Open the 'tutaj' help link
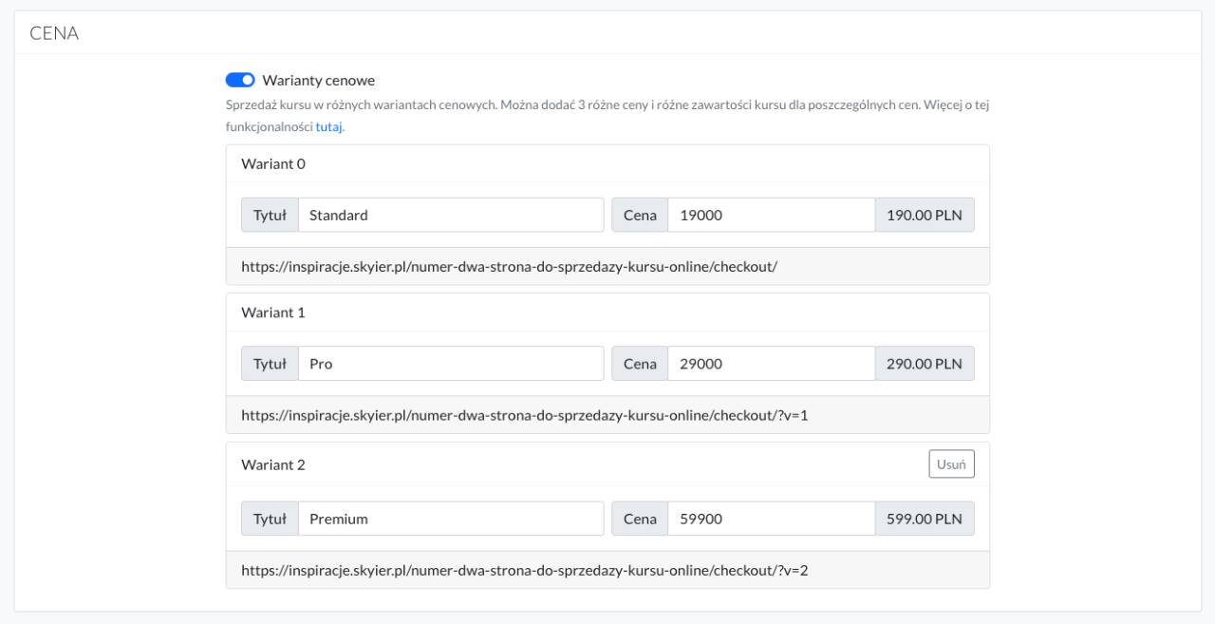The width and height of the screenshot is (1215, 624). pos(329,126)
